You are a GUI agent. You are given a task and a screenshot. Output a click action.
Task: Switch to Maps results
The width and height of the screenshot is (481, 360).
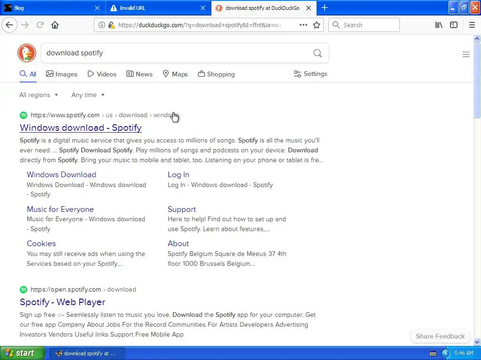(175, 74)
